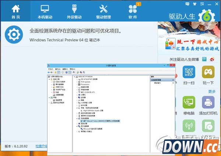This screenshot has width=221, height=156.
Task: Click the 1 notification badge on 软件 tab
Action: [138, 4]
